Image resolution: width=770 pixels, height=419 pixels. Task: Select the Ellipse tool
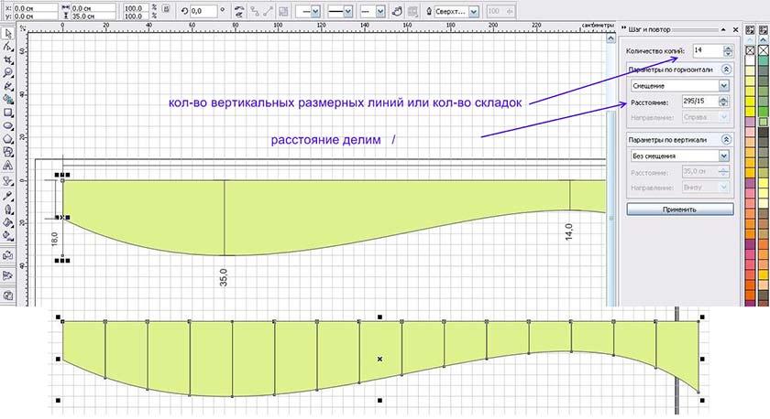tap(7, 125)
